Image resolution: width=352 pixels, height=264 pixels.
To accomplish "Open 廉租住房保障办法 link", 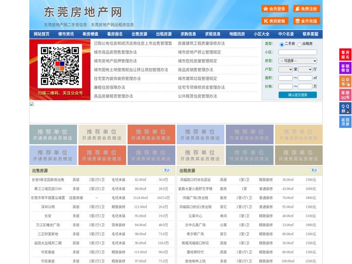I will coord(110,88).
